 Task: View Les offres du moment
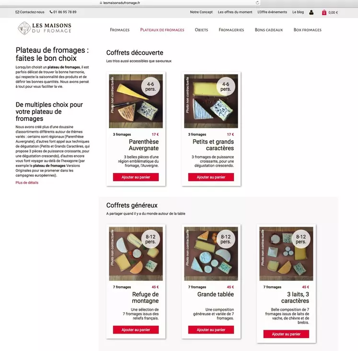click(x=235, y=12)
